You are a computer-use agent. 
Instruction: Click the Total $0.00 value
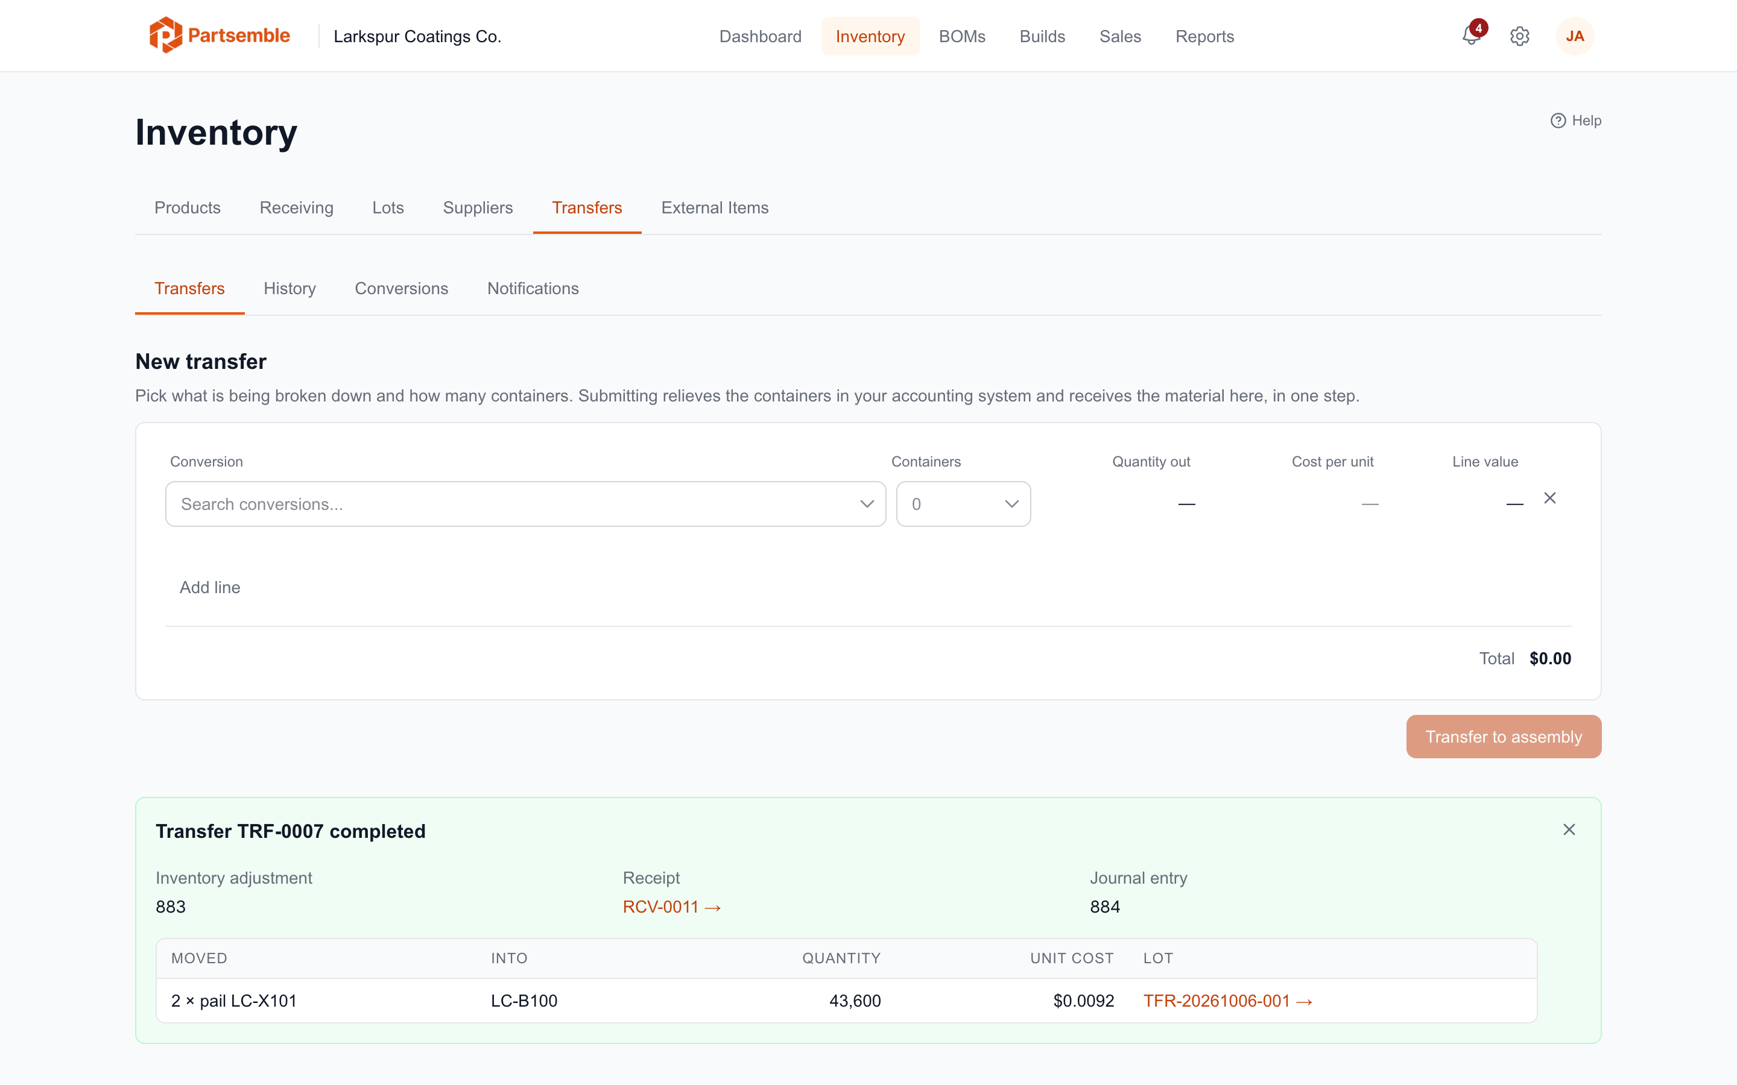tap(1549, 658)
